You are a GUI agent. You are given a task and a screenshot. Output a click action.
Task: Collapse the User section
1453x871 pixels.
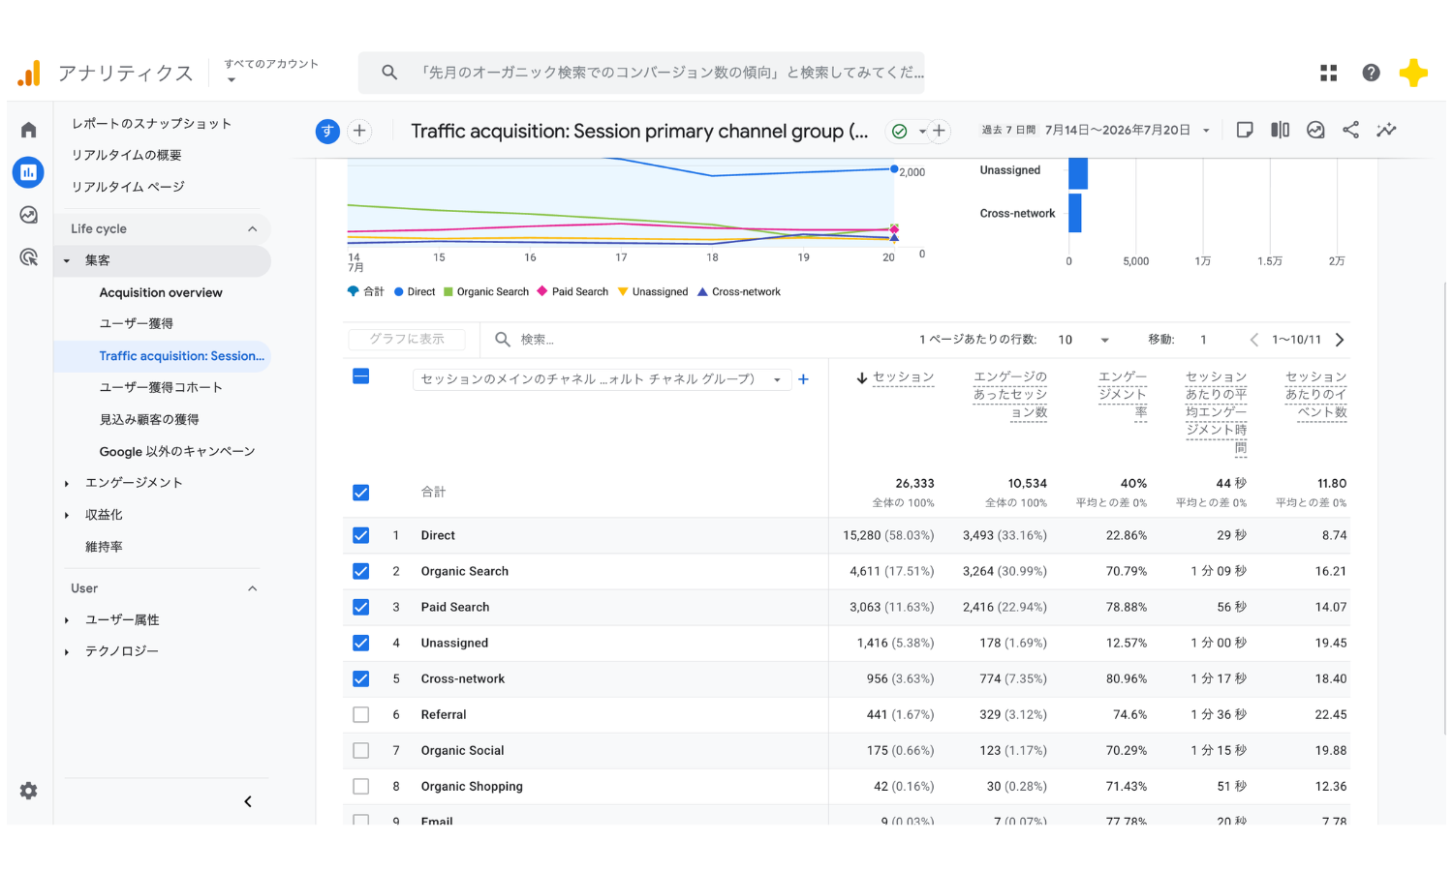pyautogui.click(x=253, y=588)
